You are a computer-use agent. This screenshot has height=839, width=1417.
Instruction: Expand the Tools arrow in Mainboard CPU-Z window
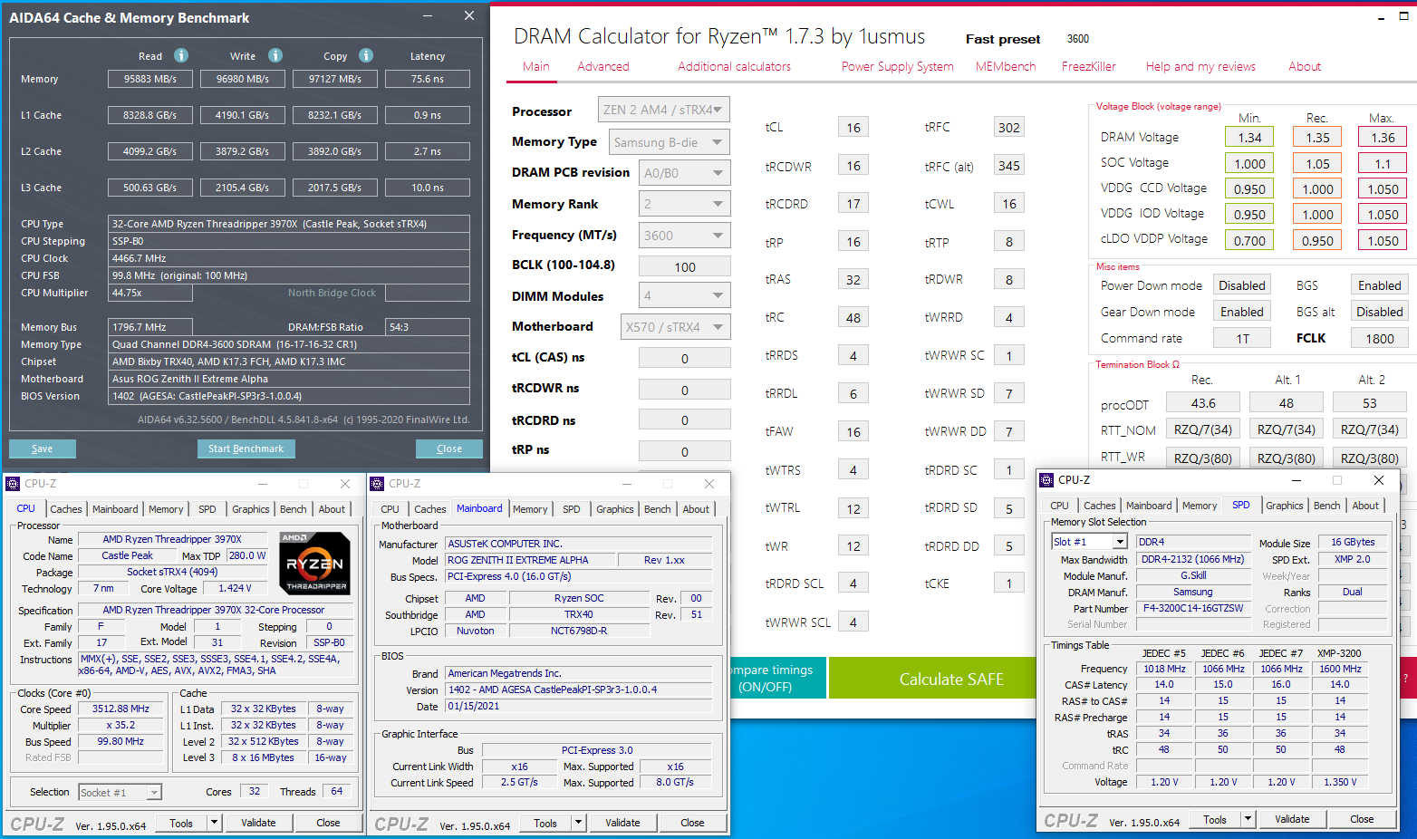pyautogui.click(x=579, y=823)
